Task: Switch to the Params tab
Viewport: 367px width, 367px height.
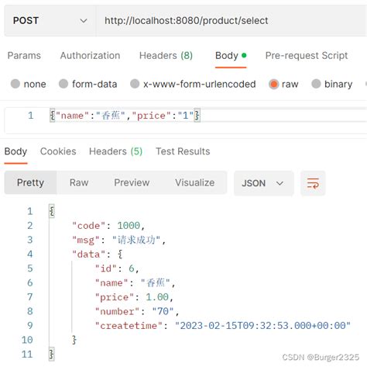Action: tap(24, 56)
